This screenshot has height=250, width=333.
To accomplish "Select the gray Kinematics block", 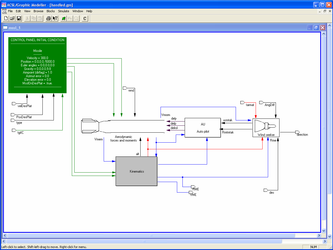I will (x=136, y=171).
